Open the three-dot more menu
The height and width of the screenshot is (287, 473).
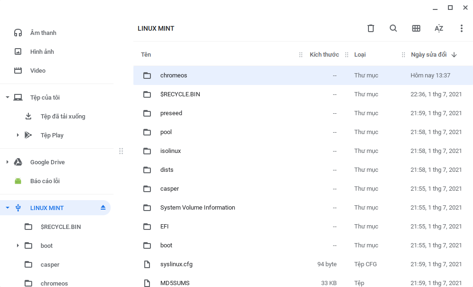coord(462,28)
